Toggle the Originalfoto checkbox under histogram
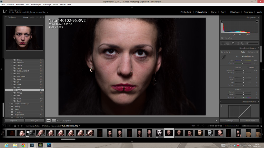Screen dimensions: 264x148 coord(221,38)
